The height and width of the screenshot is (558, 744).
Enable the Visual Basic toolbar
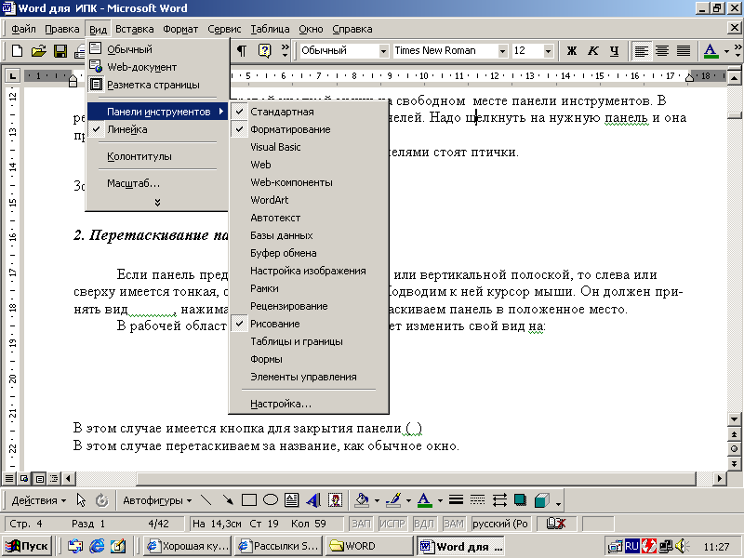click(309, 147)
